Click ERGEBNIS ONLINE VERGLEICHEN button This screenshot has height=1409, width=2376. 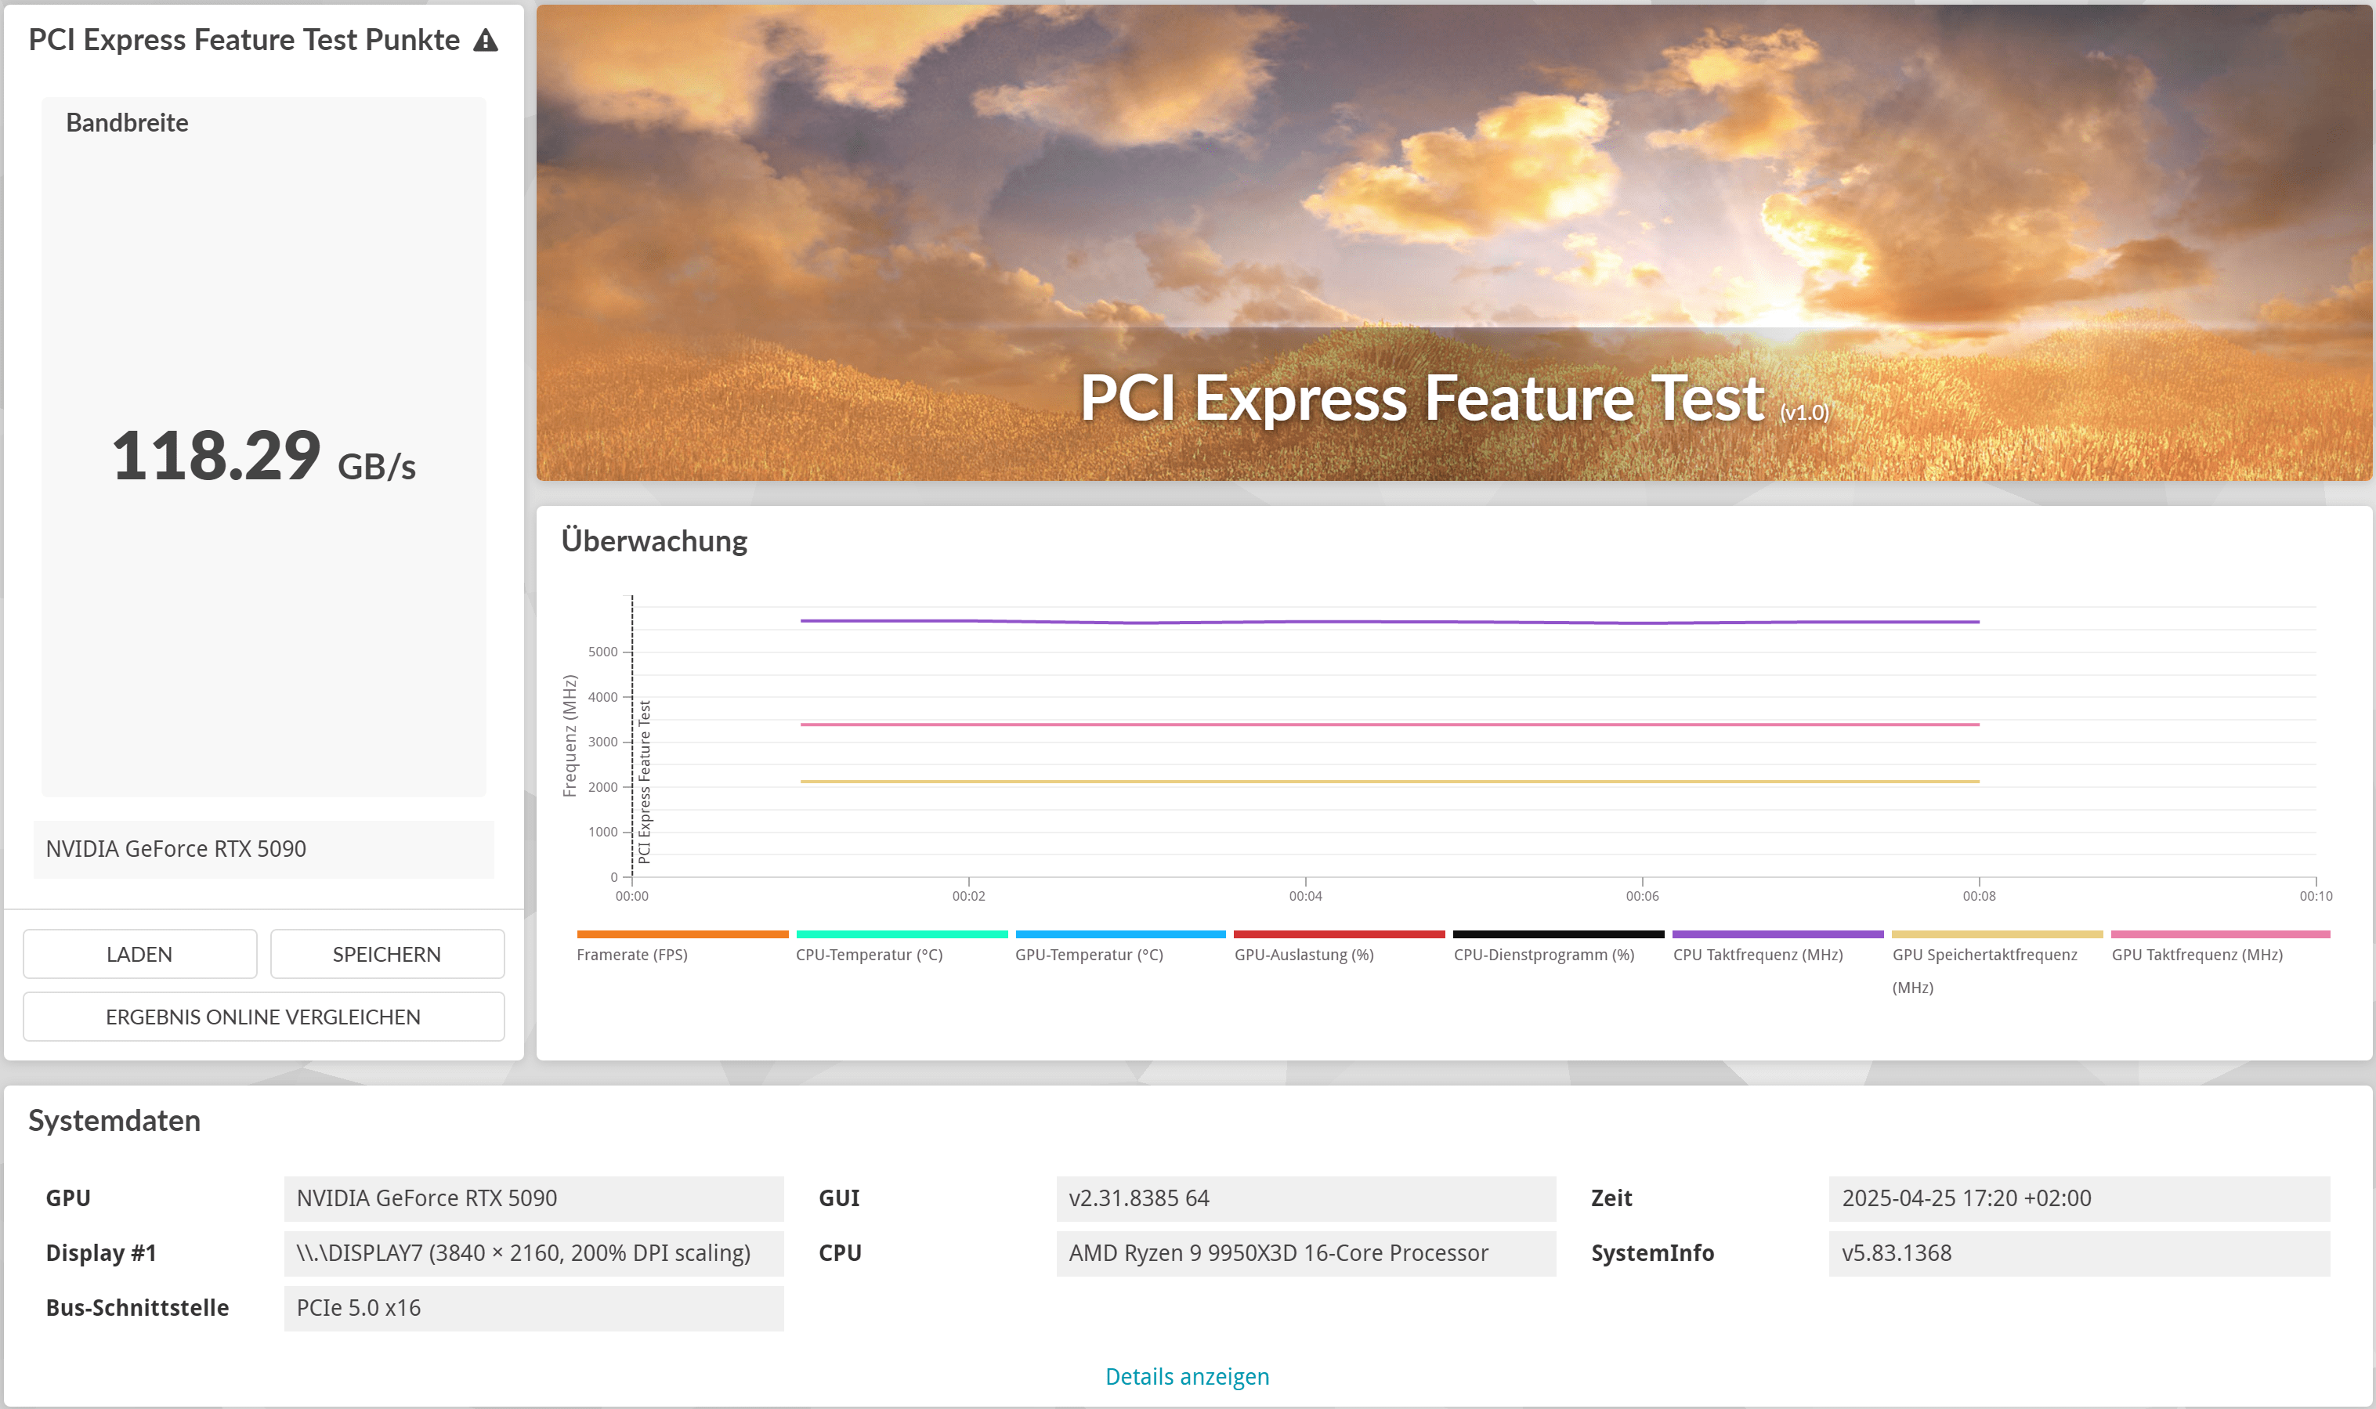click(x=263, y=1017)
